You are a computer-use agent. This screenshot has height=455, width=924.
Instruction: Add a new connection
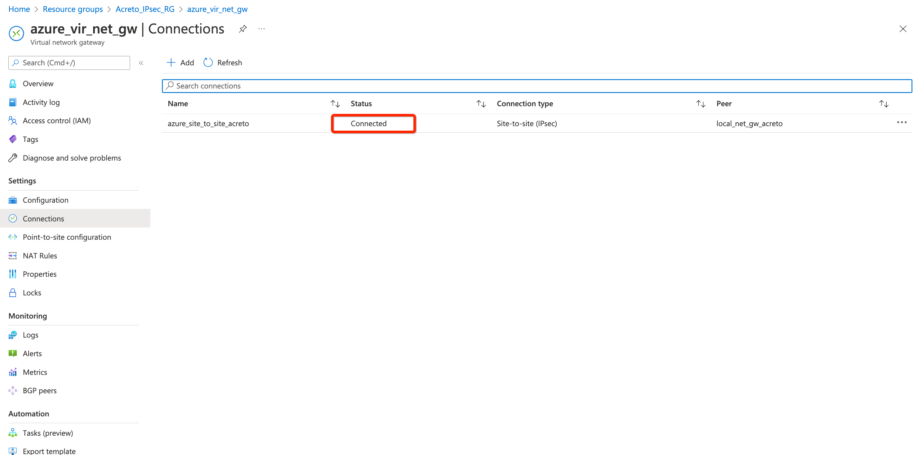pos(180,63)
